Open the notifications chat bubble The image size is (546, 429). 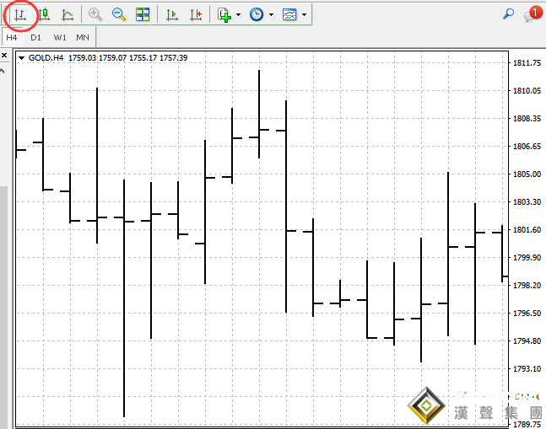point(532,14)
